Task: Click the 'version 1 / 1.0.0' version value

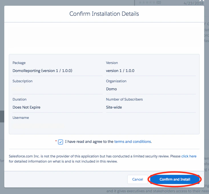Action: tap(120, 71)
